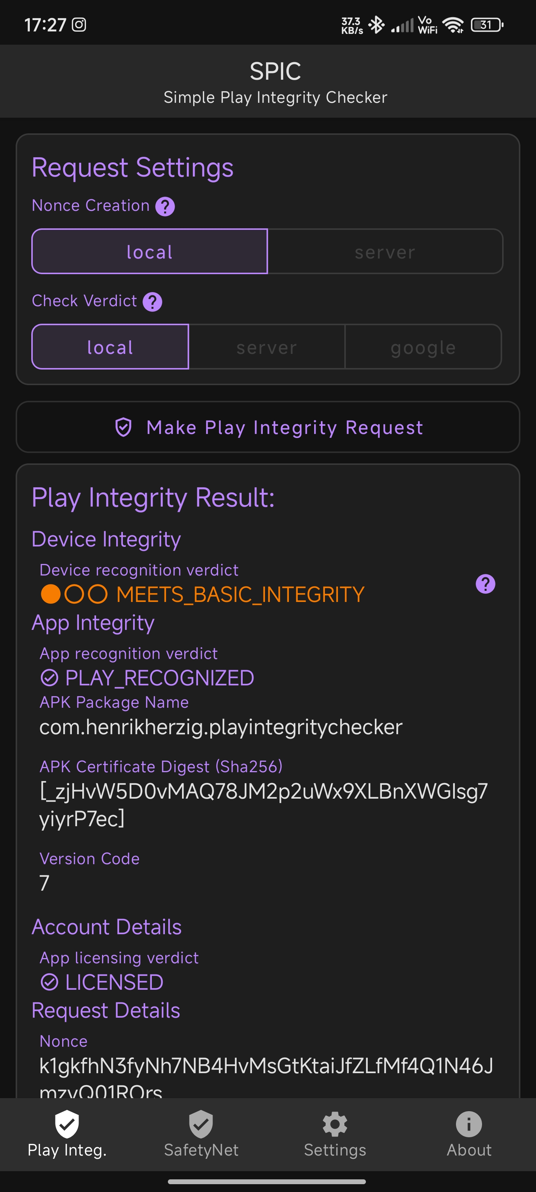Tap the MEETS_BASIC_INTEGRITY verdict text

click(x=240, y=595)
